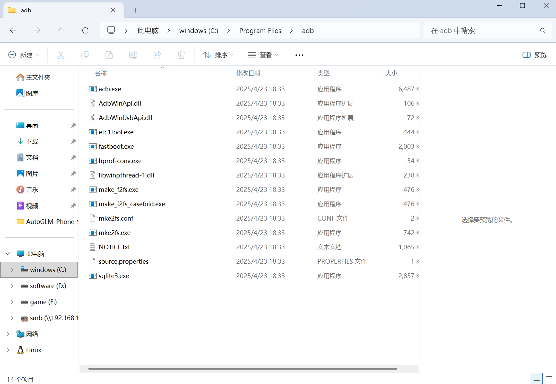Open 视频 videos in sidebar

coord(27,206)
